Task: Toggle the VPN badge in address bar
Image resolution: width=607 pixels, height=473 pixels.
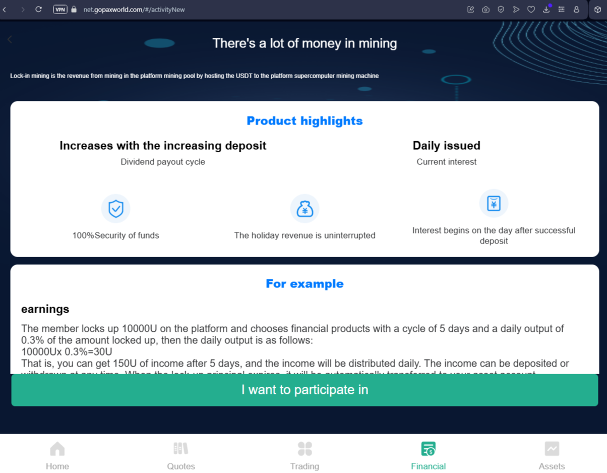Action: [x=60, y=9]
